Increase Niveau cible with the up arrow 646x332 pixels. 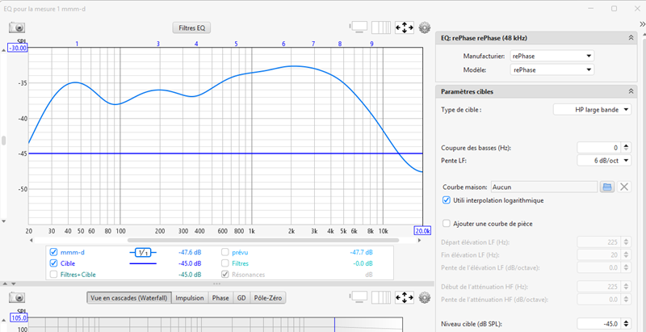tap(627, 321)
